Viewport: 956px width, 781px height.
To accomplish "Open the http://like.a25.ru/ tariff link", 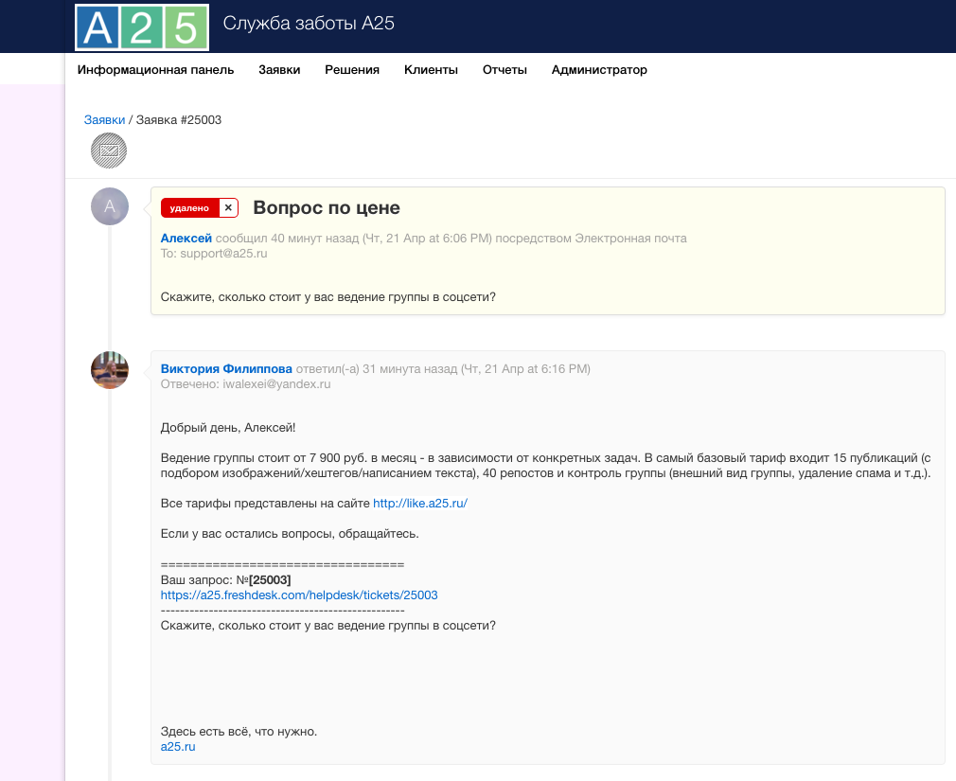I will 420,504.
